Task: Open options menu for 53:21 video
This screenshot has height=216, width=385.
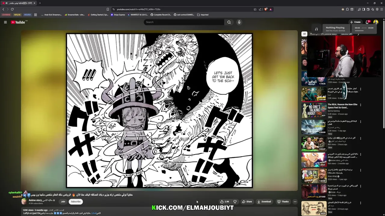Action: click(360, 203)
